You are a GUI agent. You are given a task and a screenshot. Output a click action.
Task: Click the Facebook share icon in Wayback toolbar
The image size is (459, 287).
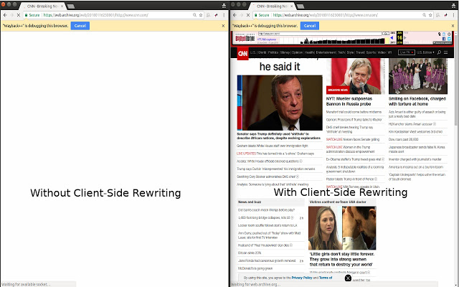(x=444, y=39)
